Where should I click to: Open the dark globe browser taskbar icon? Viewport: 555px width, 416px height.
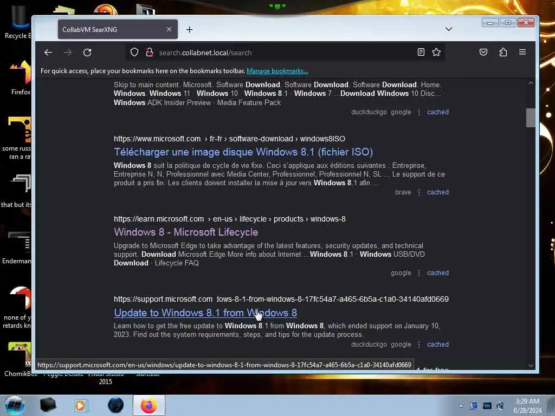[115, 405]
